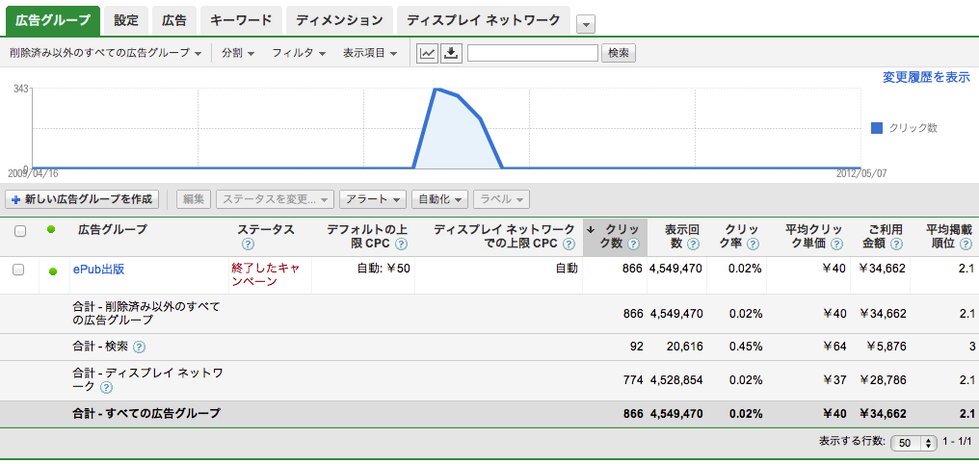Check the ePub出版 row checkbox
The width and height of the screenshot is (979, 464).
(18, 270)
